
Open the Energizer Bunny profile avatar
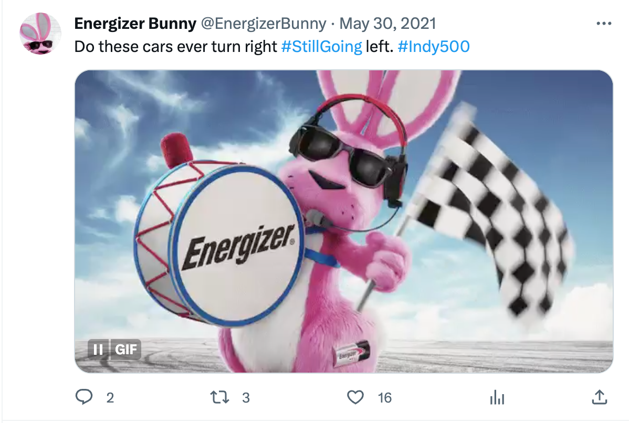[40, 33]
